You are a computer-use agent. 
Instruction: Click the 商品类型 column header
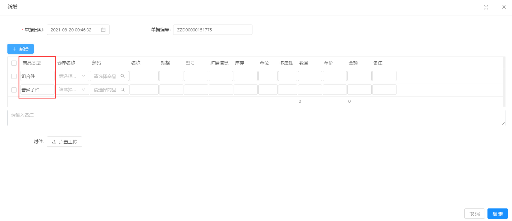coord(32,63)
